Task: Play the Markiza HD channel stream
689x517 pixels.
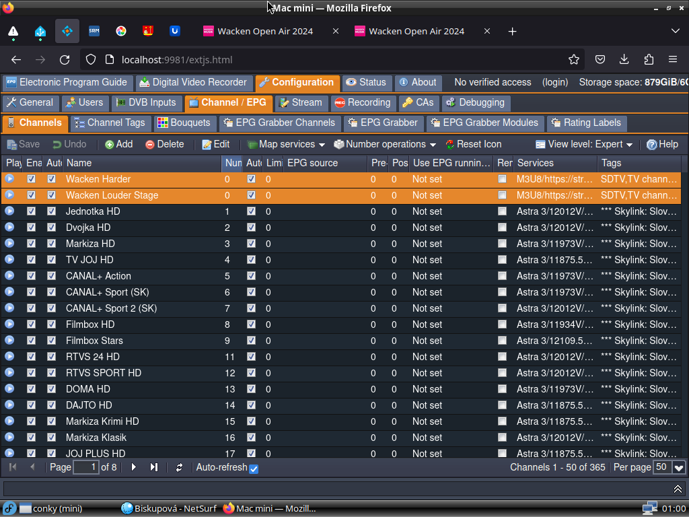Action: point(9,244)
